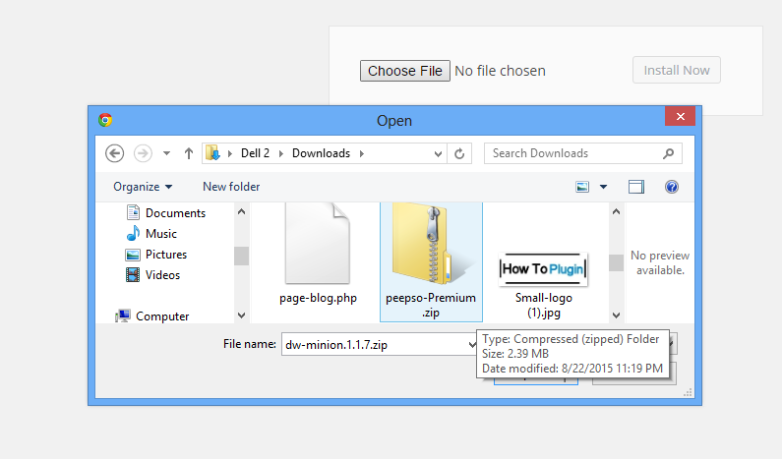Select Pictures in navigation pane
The height and width of the screenshot is (459, 782).
pyautogui.click(x=166, y=255)
